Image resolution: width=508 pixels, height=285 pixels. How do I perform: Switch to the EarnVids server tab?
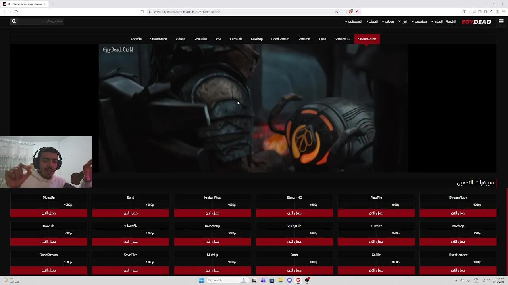tap(236, 39)
